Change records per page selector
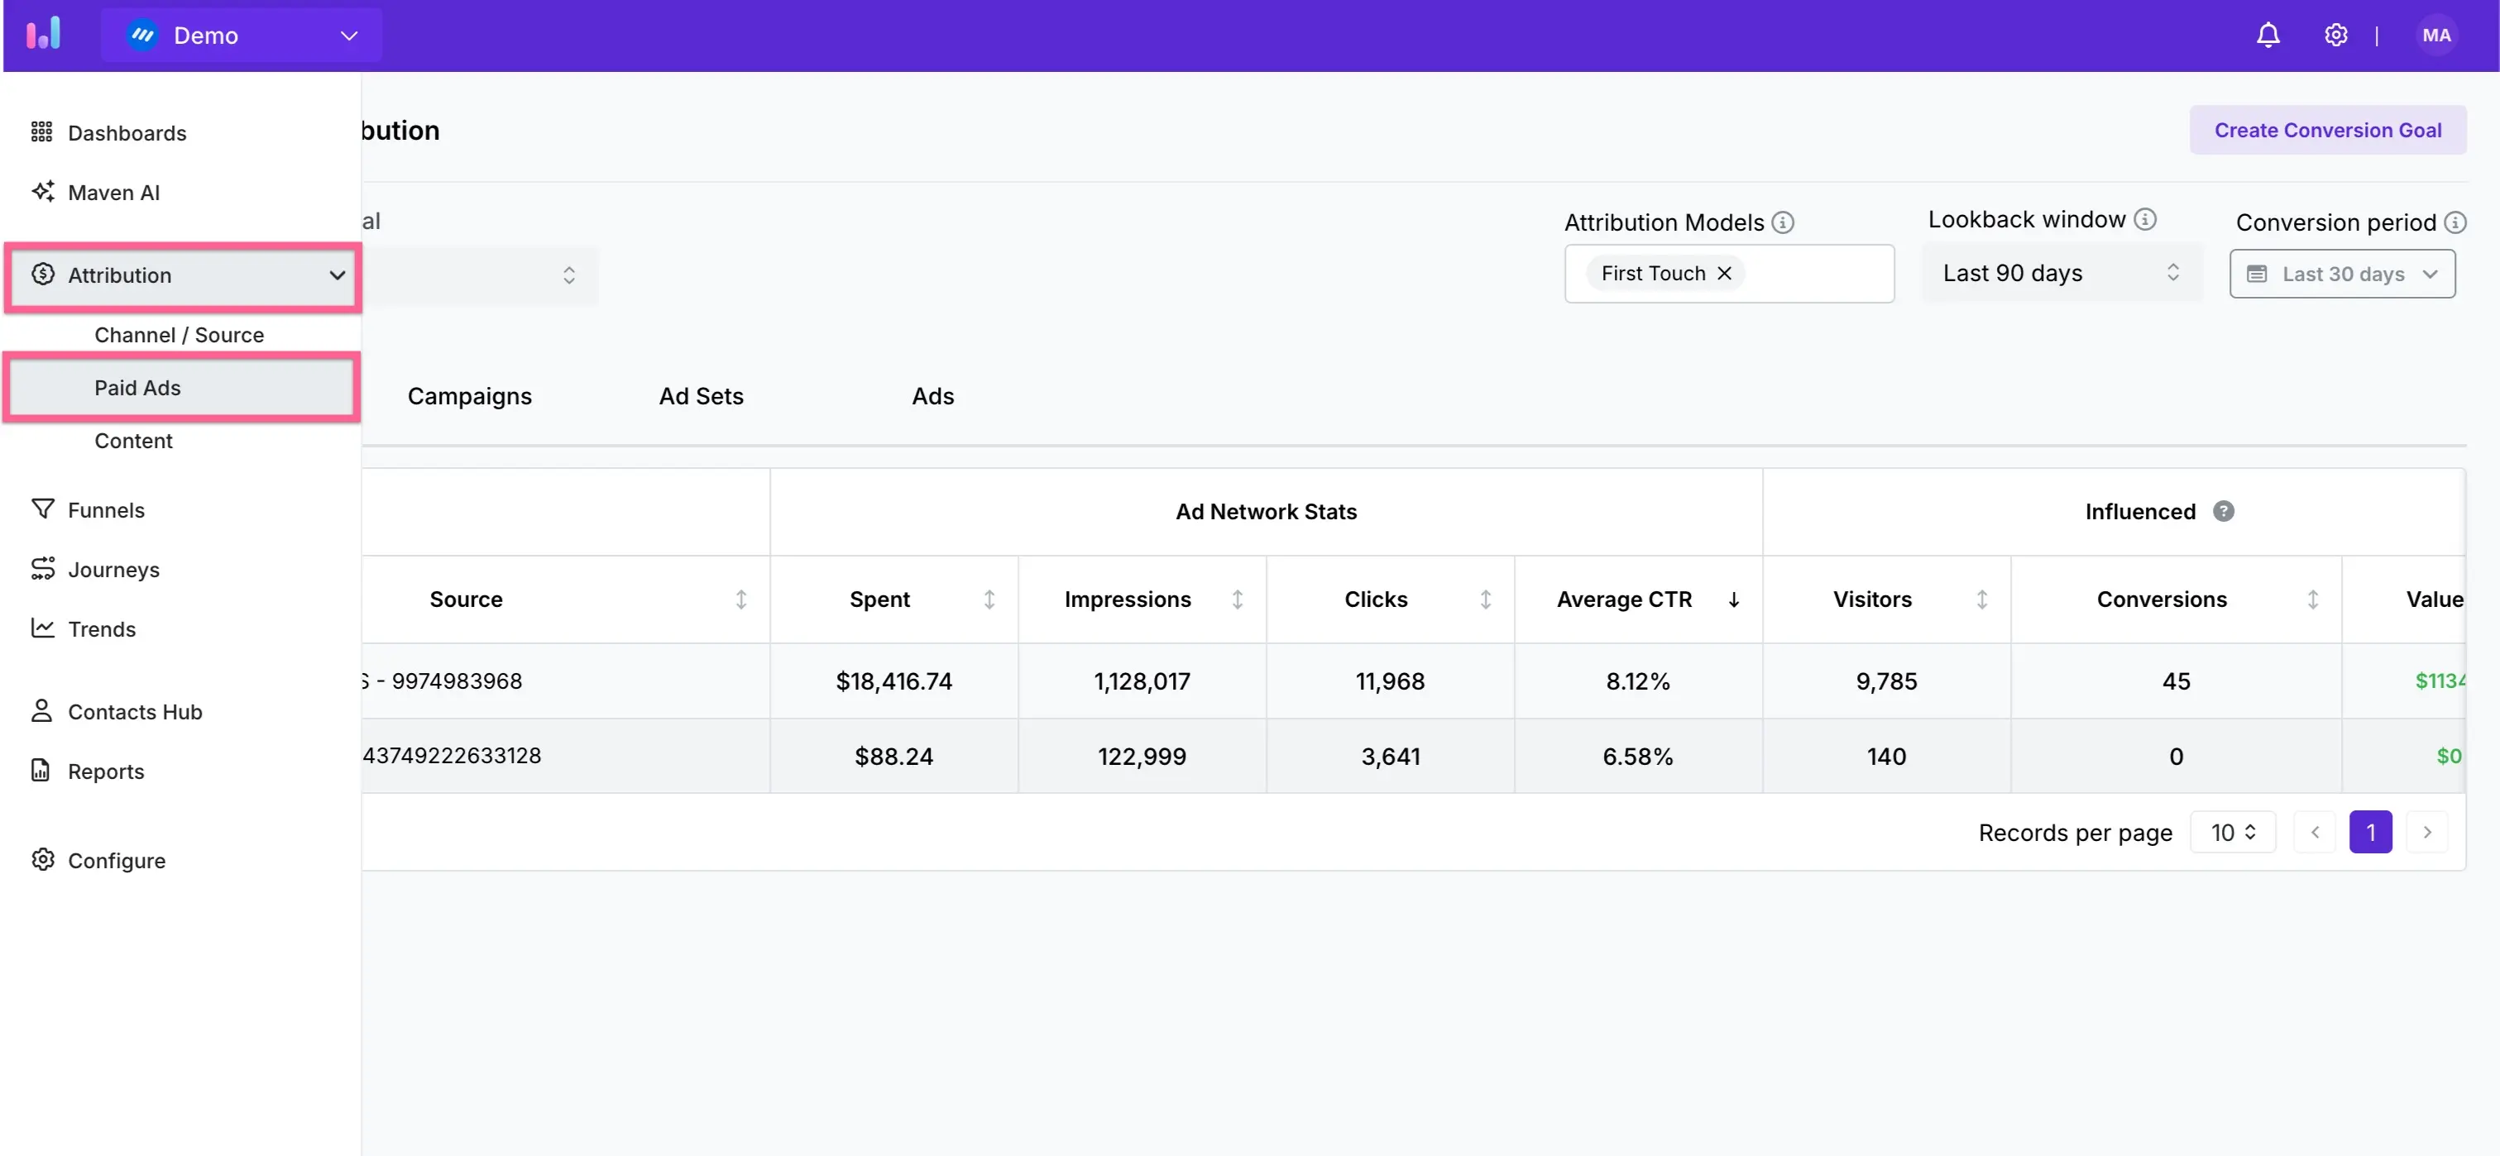The width and height of the screenshot is (2500, 1156). [2231, 832]
